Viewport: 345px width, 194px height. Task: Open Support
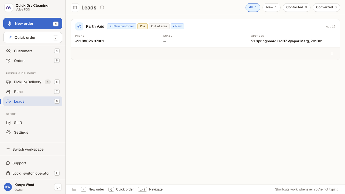(33, 163)
